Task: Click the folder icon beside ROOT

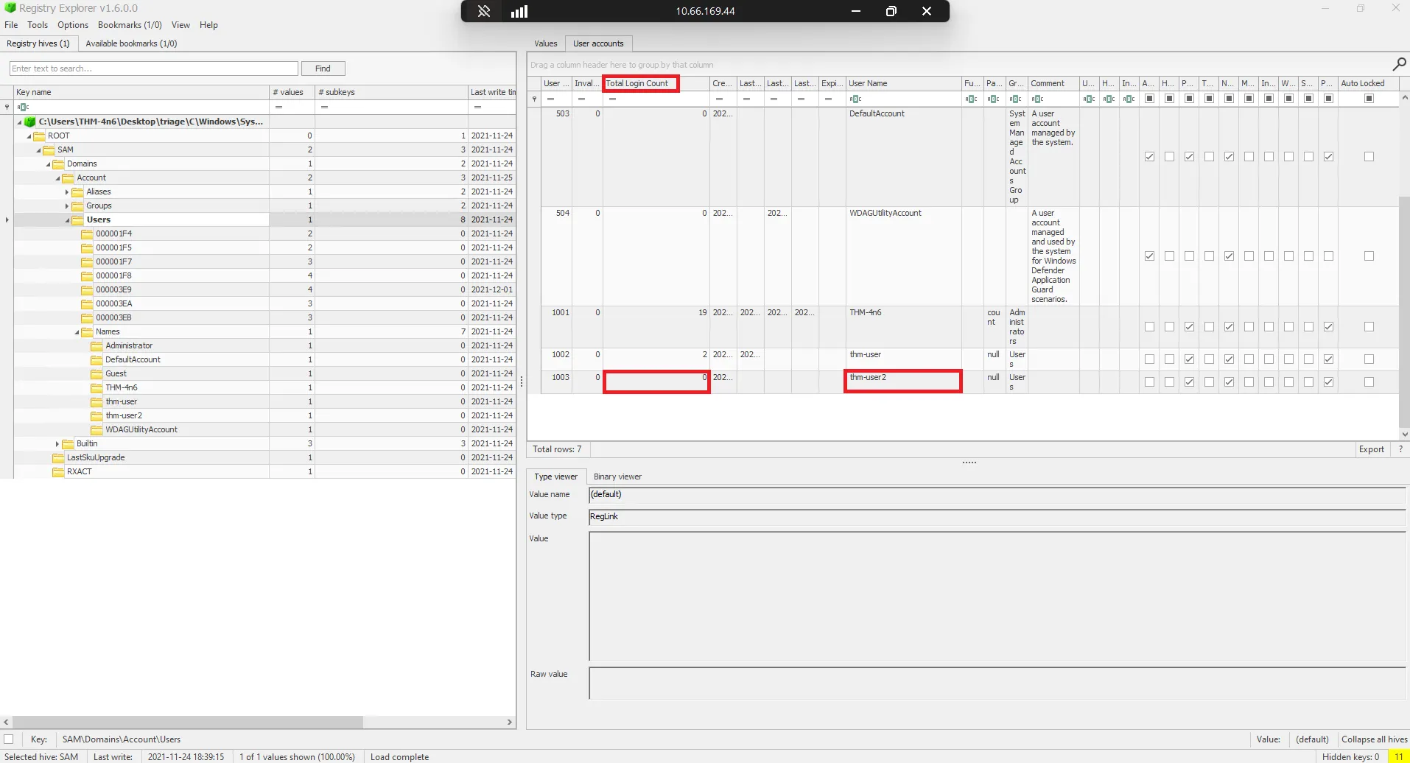Action: [40, 136]
